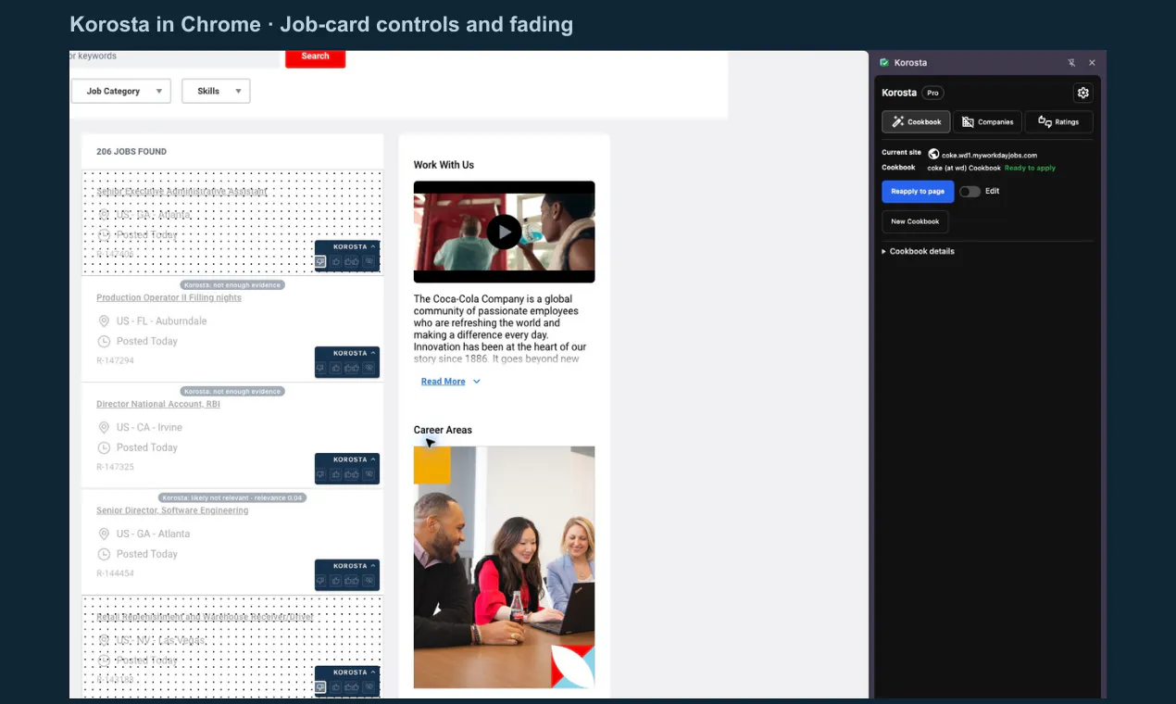Collapse Korosta controls on the Las Vegas card
Screen dimensions: 1176x704
(373, 673)
